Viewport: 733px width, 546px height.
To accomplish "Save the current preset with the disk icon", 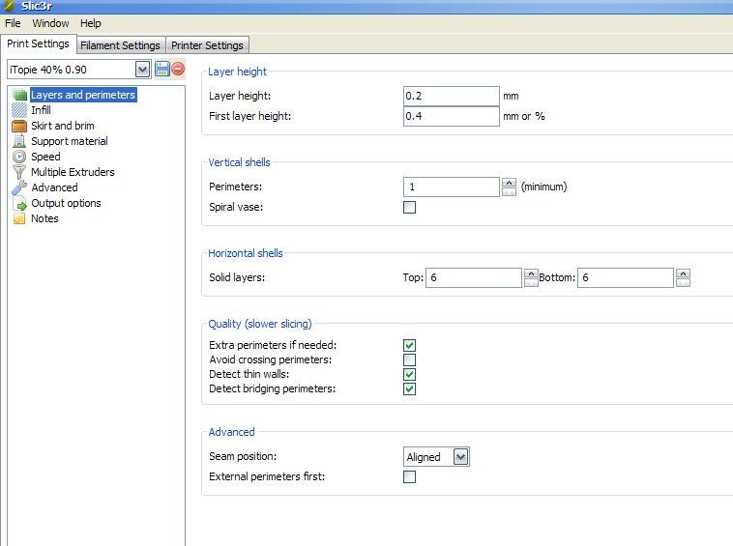I will (x=162, y=70).
